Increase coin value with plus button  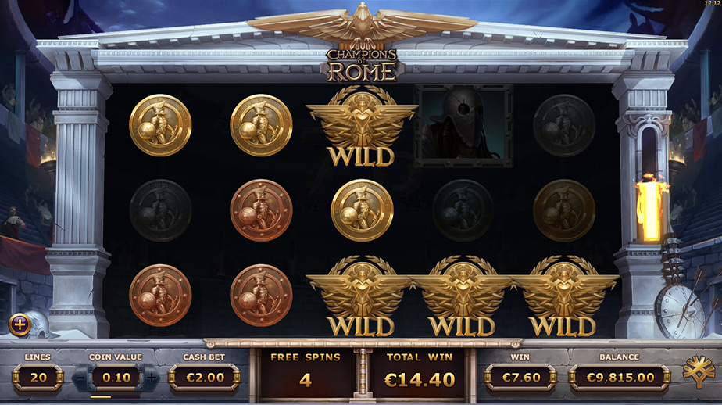152,378
